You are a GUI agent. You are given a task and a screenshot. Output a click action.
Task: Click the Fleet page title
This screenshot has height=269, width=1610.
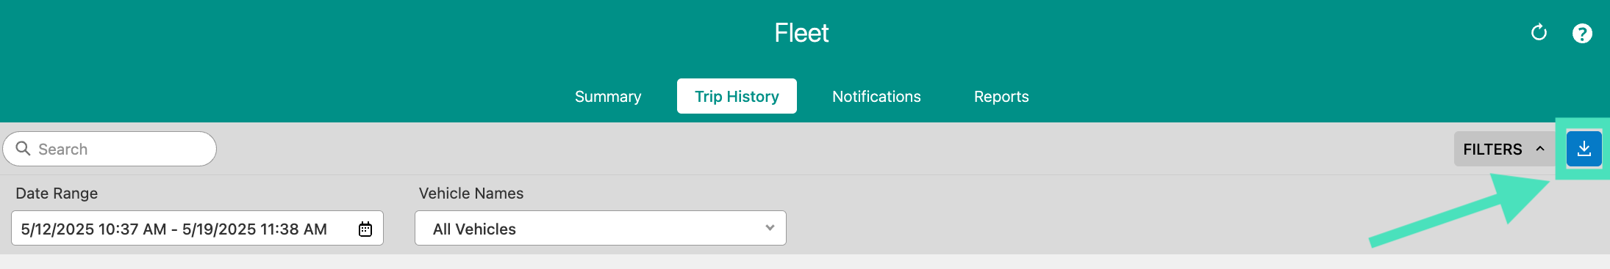[801, 33]
